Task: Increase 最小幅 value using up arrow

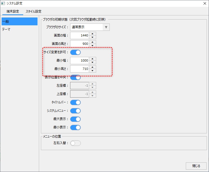Action: (93, 59)
